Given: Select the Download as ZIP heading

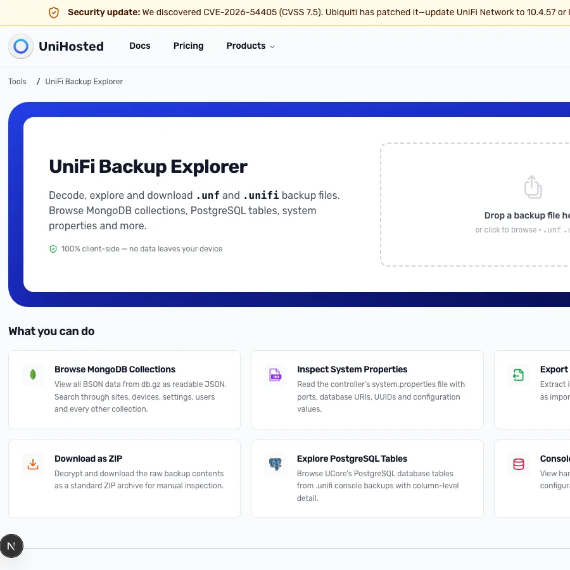Looking at the screenshot, I should 88,459.
